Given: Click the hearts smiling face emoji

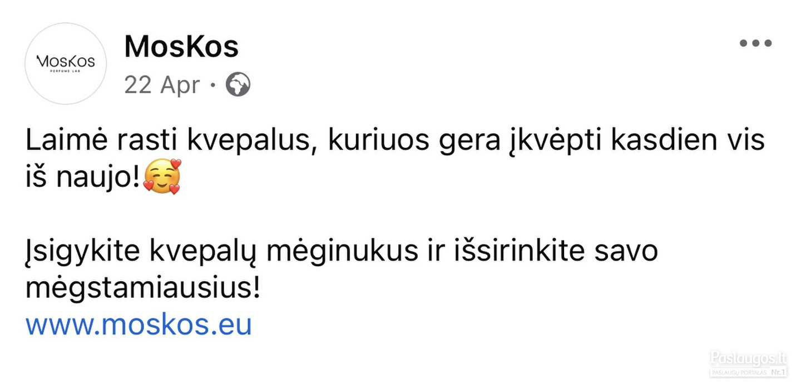Looking at the screenshot, I should [162, 178].
